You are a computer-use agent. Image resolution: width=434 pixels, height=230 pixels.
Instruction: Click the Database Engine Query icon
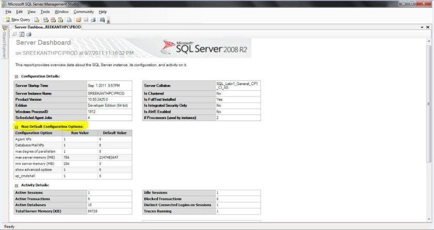click(38, 19)
